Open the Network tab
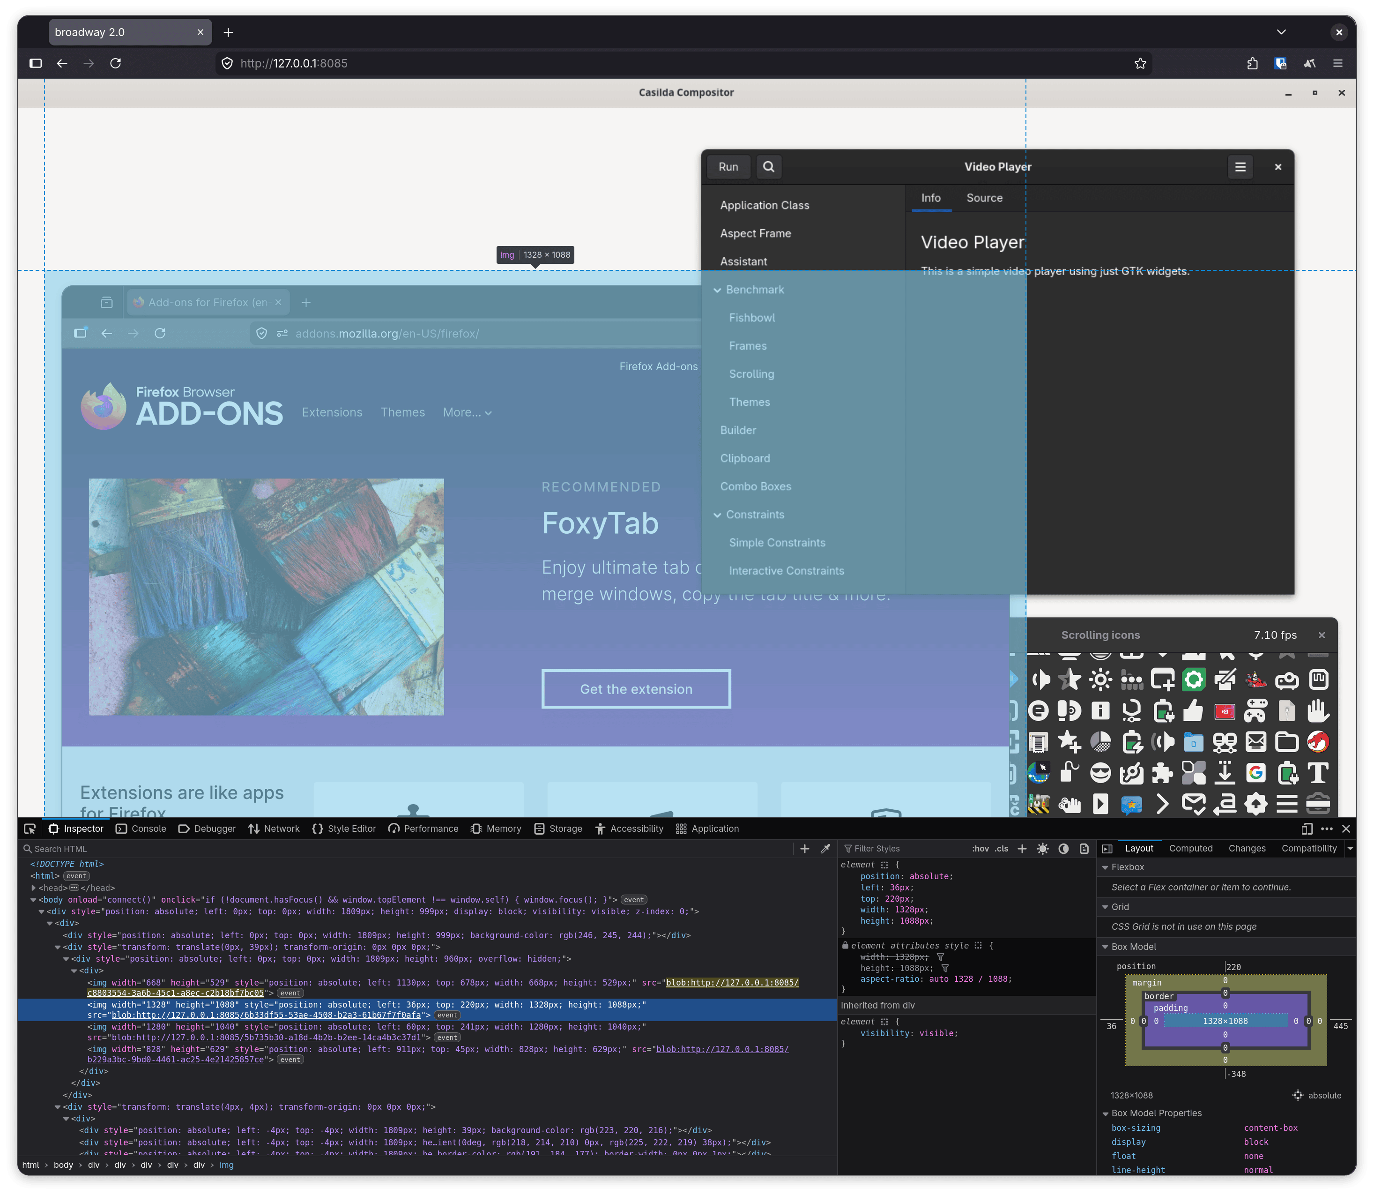 (274, 829)
